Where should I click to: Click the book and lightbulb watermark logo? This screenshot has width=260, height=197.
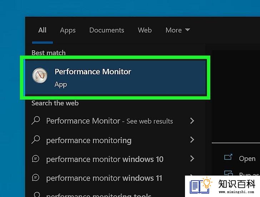click(x=201, y=185)
